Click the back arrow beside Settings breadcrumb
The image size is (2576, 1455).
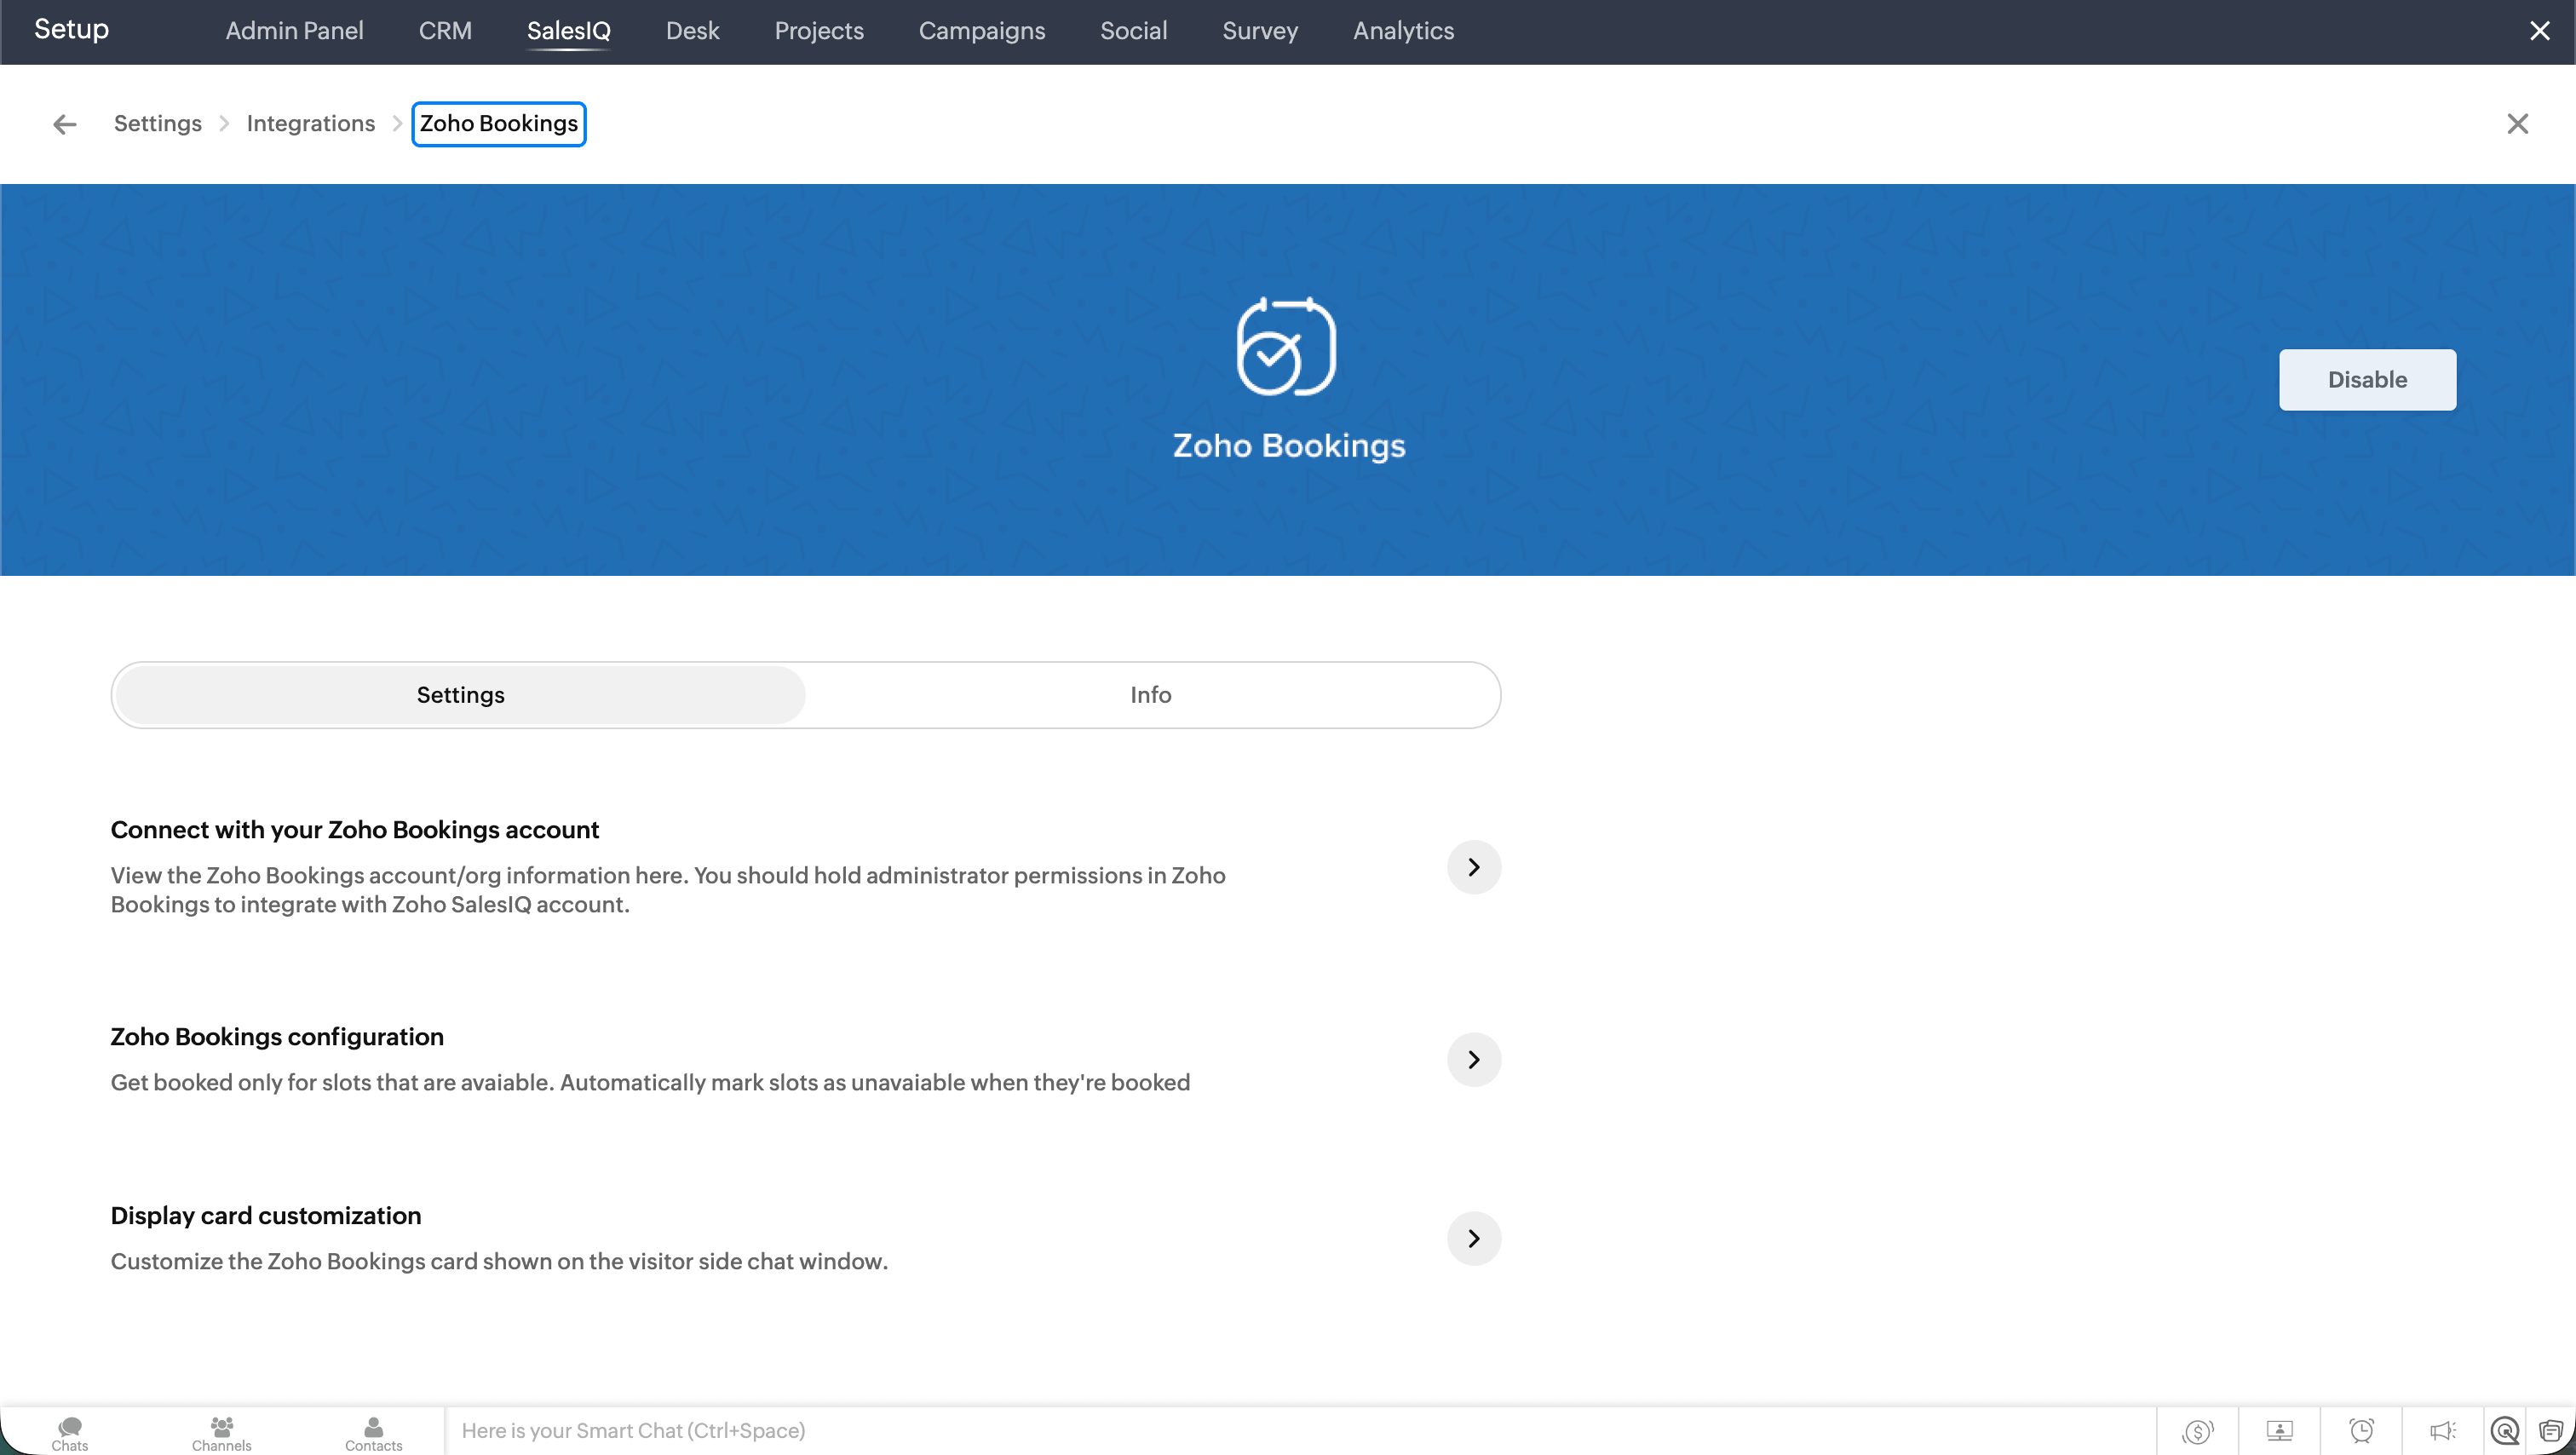65,124
